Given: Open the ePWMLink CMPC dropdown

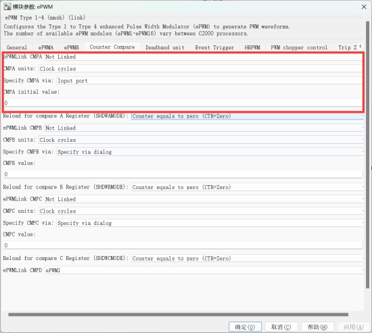Looking at the screenshot, I should point(204,199).
